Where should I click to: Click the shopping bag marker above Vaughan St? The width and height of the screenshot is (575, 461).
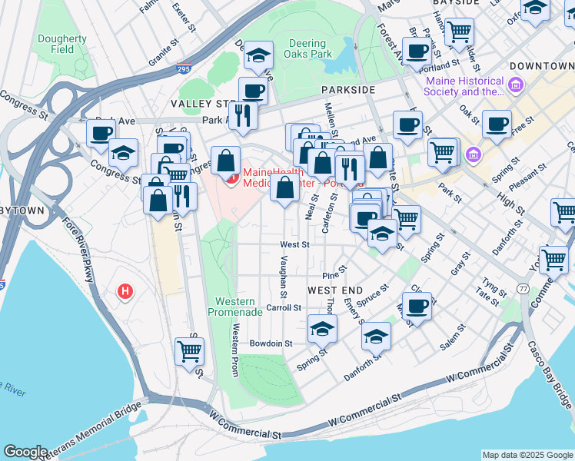(x=285, y=191)
